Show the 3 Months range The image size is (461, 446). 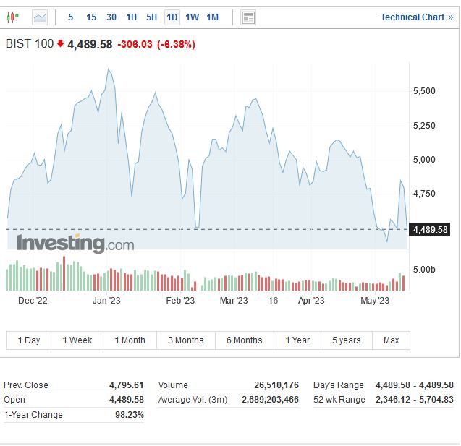185,340
